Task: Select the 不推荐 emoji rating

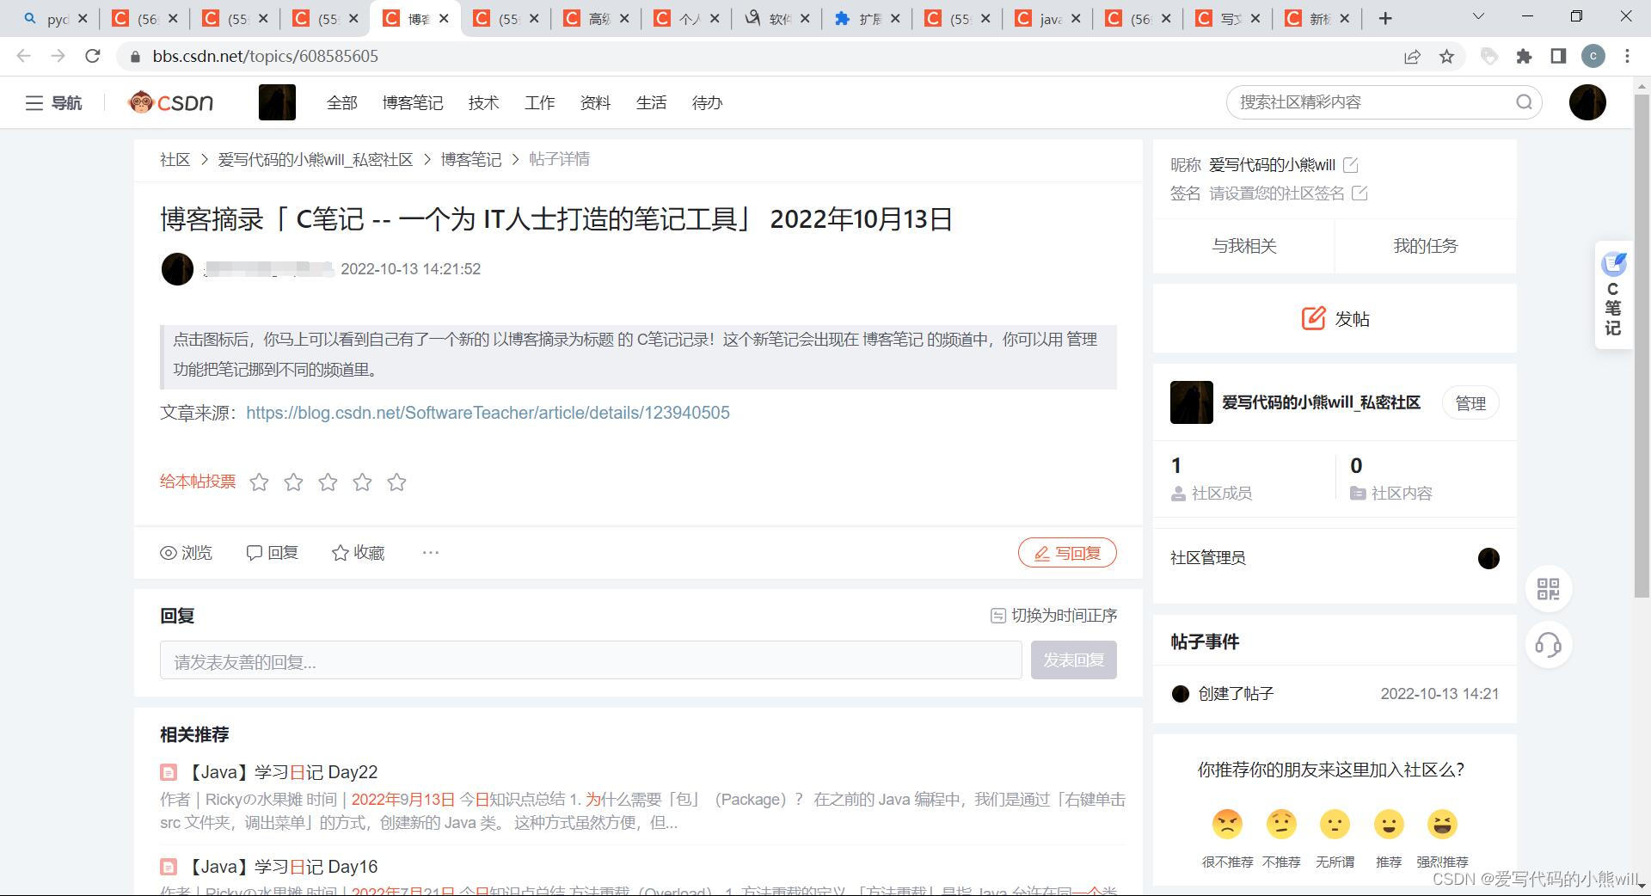Action: 1281,824
